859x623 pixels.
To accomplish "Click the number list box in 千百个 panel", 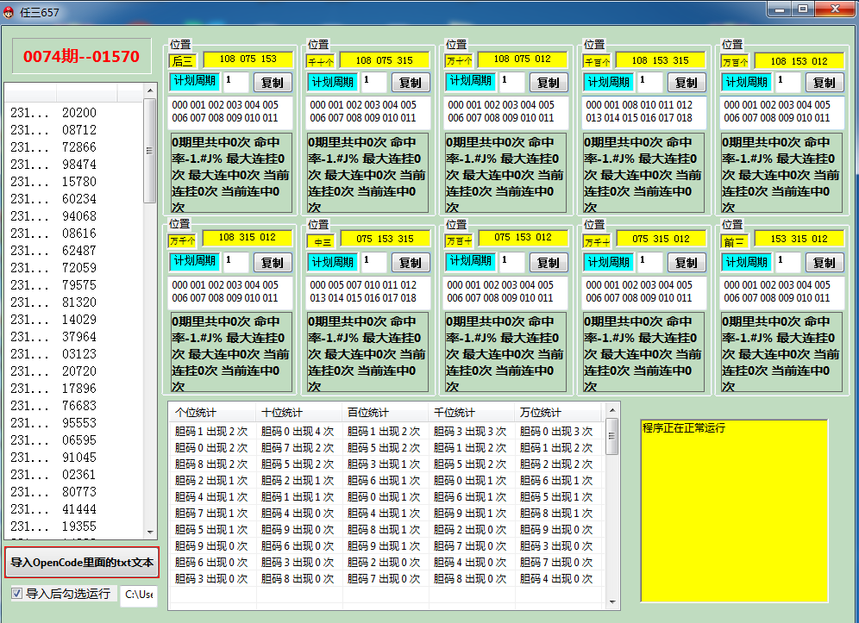I will 643,112.
